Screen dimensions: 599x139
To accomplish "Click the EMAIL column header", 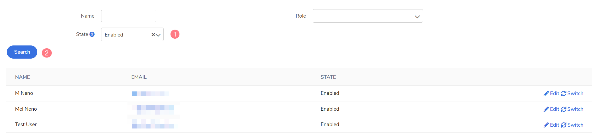I will point(139,77).
